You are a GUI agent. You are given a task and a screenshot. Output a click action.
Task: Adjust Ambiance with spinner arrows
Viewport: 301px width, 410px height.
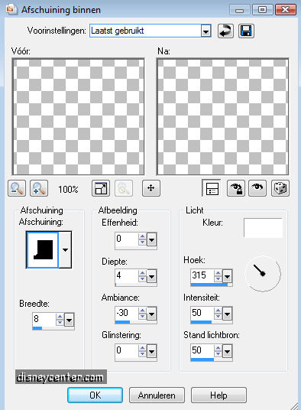point(143,314)
